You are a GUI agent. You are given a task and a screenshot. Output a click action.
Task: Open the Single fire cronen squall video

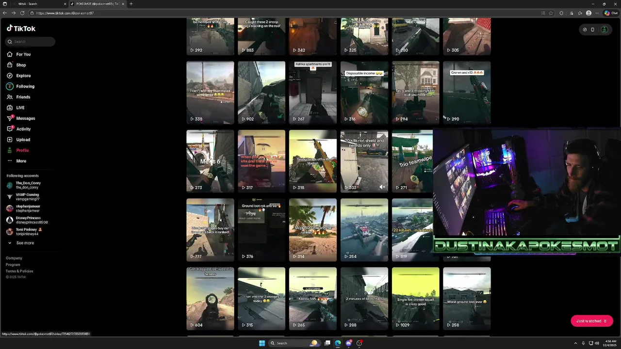coord(416,299)
